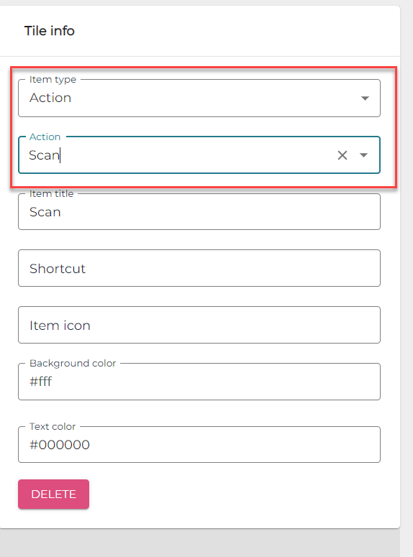
Task: Click the gray area below the panel
Action: point(199,543)
